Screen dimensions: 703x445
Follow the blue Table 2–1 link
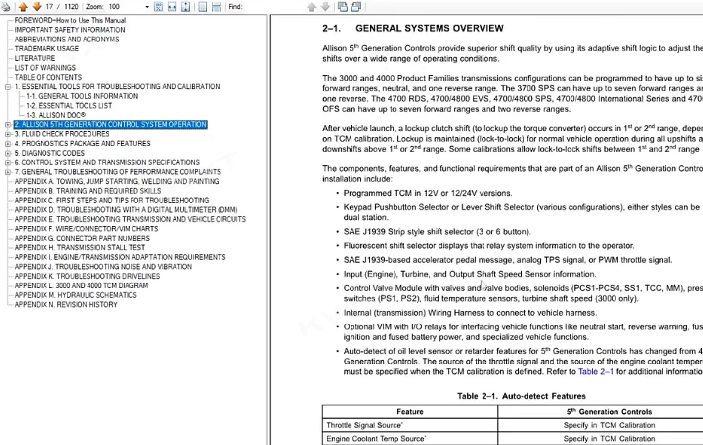click(x=596, y=371)
